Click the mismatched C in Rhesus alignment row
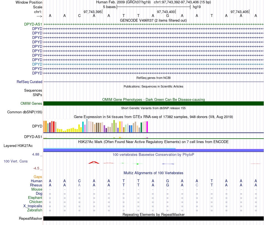Image resolution: width=264 pixels, height=225 pixels. [197, 185]
